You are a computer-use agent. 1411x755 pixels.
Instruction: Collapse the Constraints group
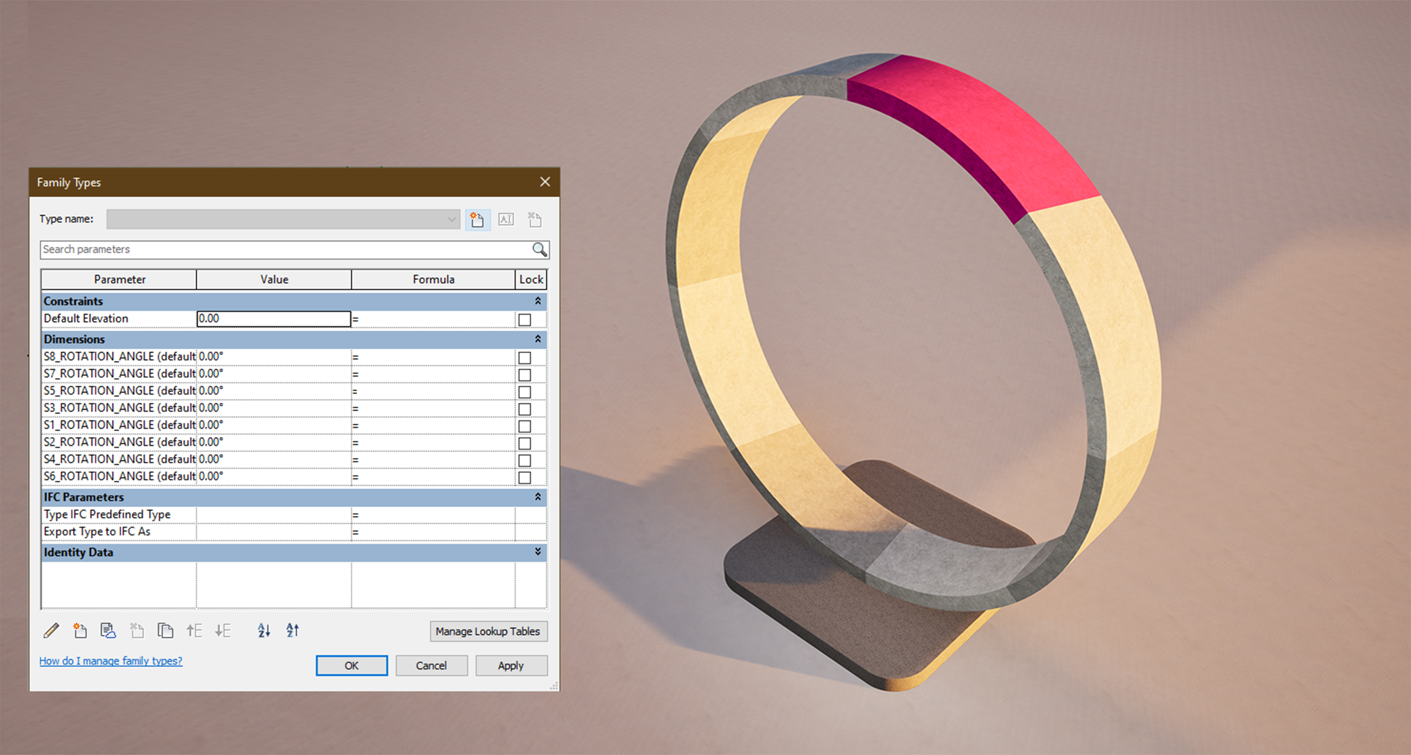point(538,301)
